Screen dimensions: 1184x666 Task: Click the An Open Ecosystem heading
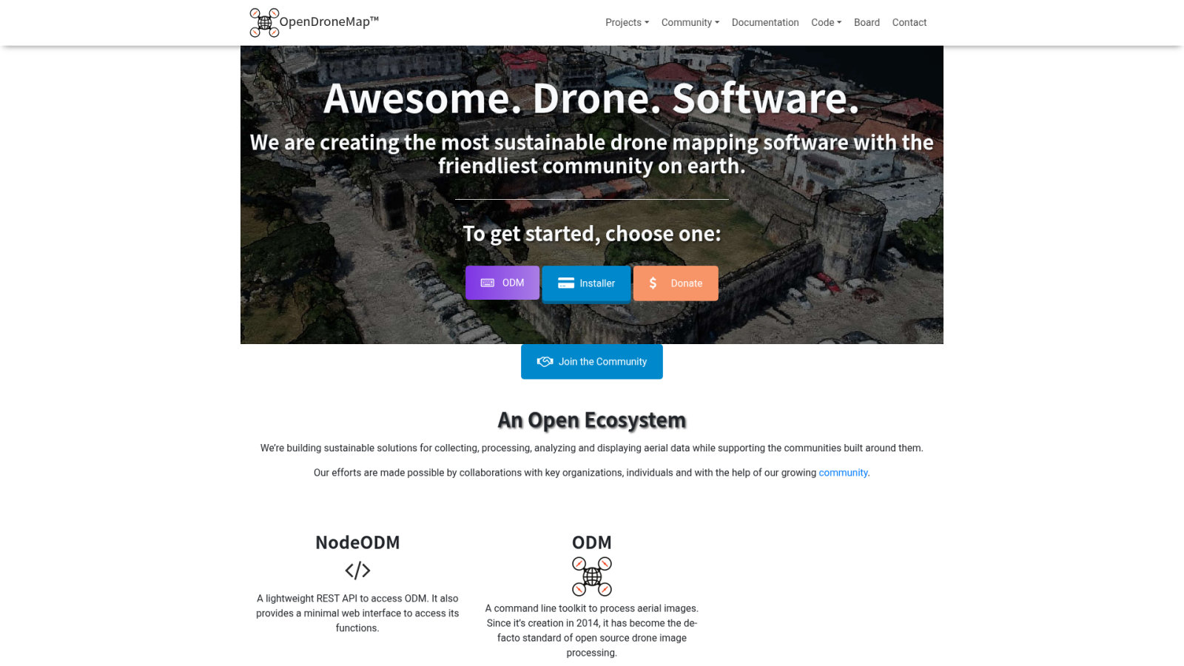(592, 420)
